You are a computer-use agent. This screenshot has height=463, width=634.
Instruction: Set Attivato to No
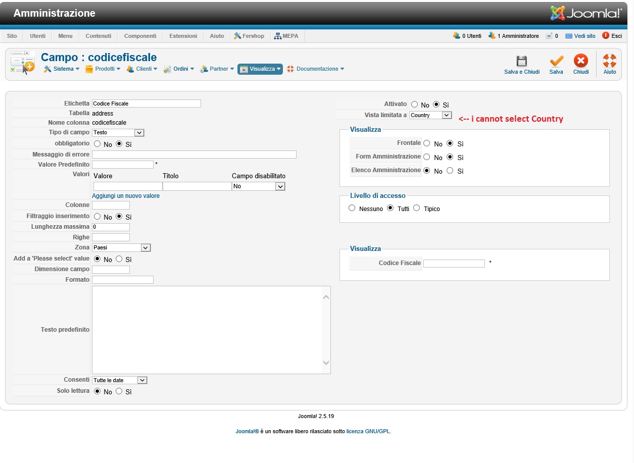point(415,105)
